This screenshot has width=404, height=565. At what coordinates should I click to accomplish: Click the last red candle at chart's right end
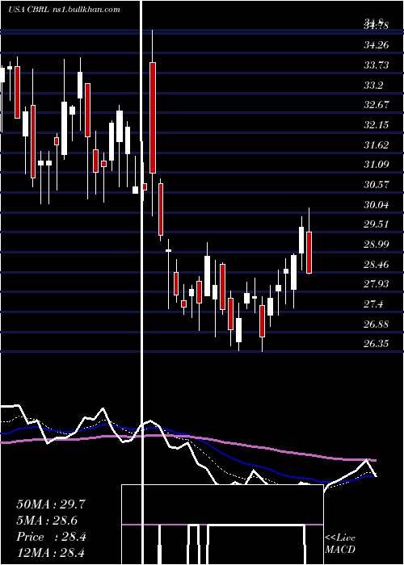309,253
